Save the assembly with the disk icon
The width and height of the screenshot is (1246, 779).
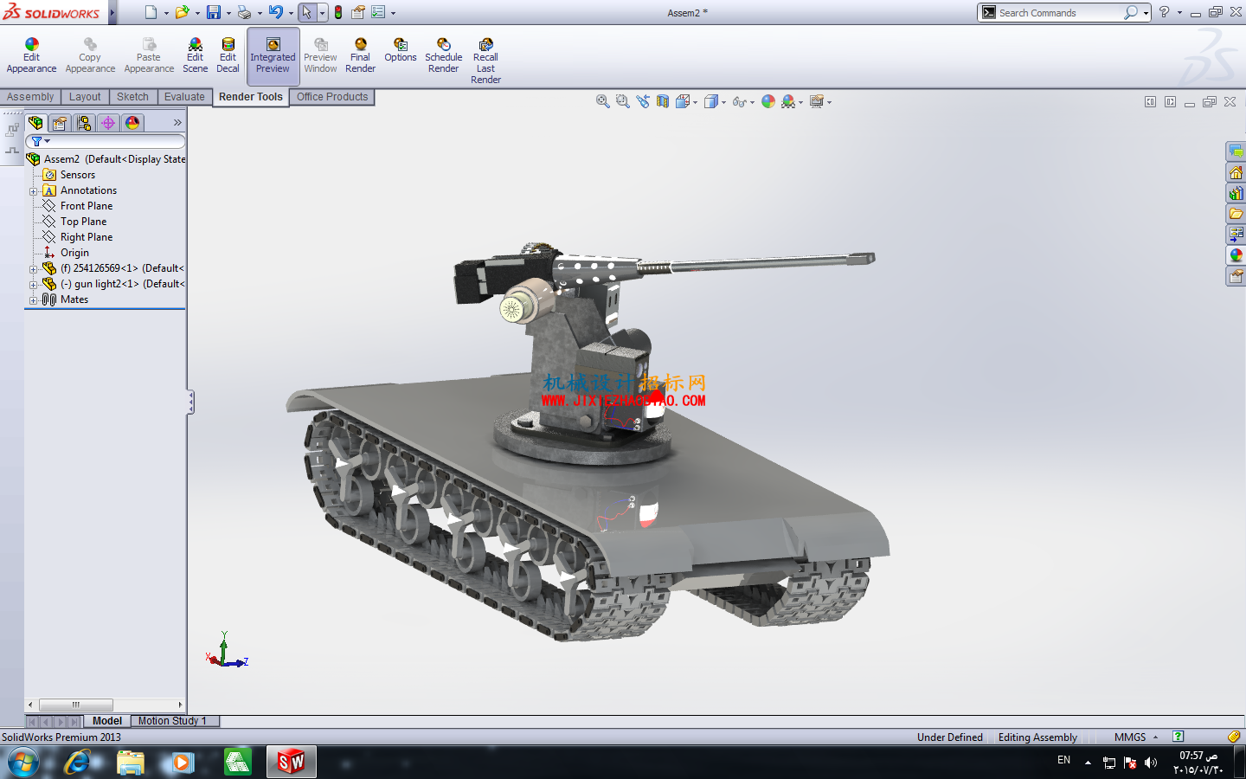coord(213,12)
